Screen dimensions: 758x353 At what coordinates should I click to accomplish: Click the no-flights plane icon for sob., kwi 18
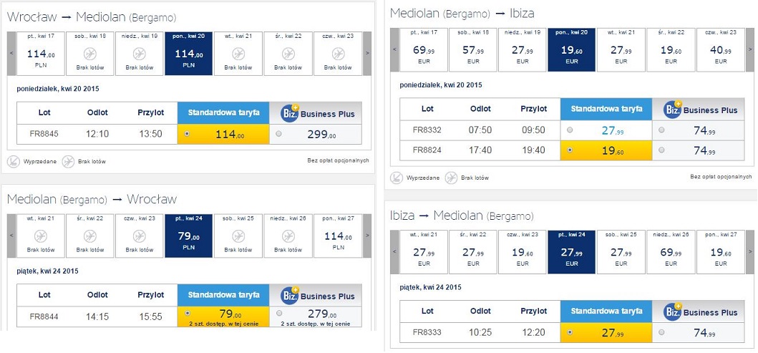(x=90, y=54)
